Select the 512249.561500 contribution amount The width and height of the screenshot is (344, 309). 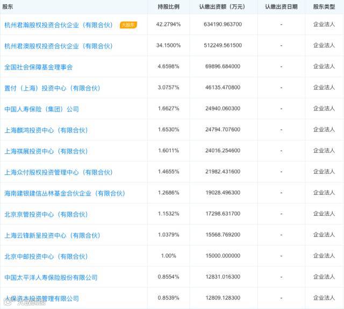pyautogui.click(x=223, y=46)
